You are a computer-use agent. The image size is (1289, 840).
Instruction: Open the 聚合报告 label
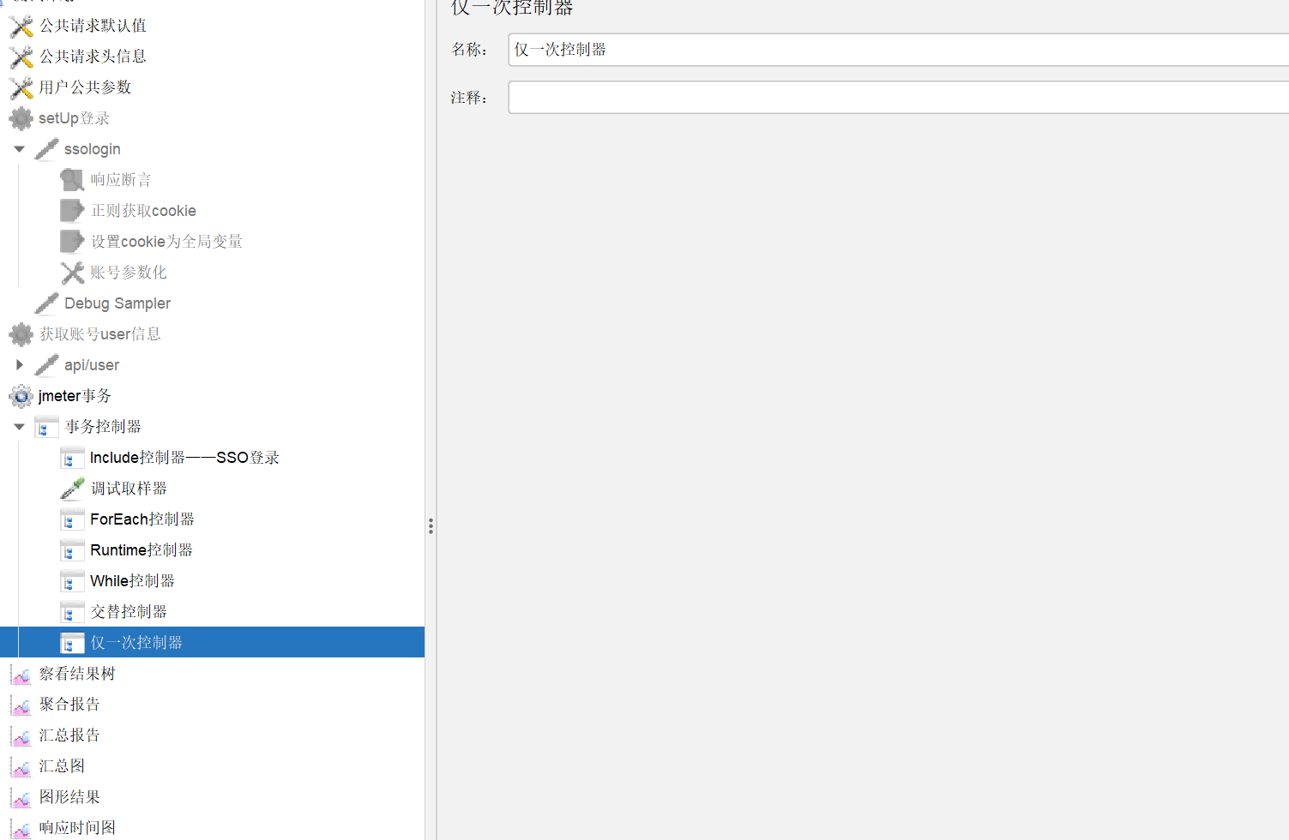(x=69, y=705)
